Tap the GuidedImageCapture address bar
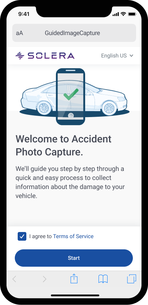This screenshot has width=148, height=305. point(74,33)
